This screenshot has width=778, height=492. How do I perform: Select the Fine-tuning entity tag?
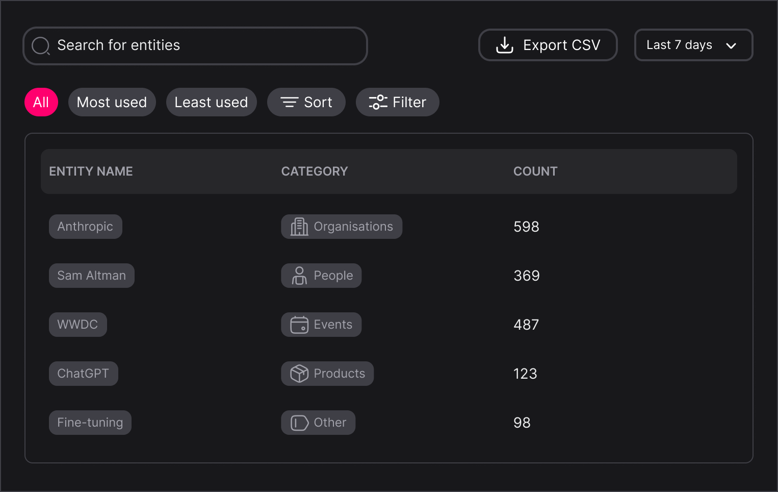[90, 423]
